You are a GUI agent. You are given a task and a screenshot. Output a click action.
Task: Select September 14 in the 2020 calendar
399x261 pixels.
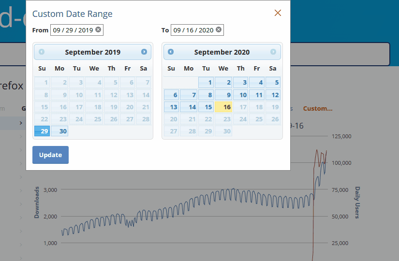[189, 107]
